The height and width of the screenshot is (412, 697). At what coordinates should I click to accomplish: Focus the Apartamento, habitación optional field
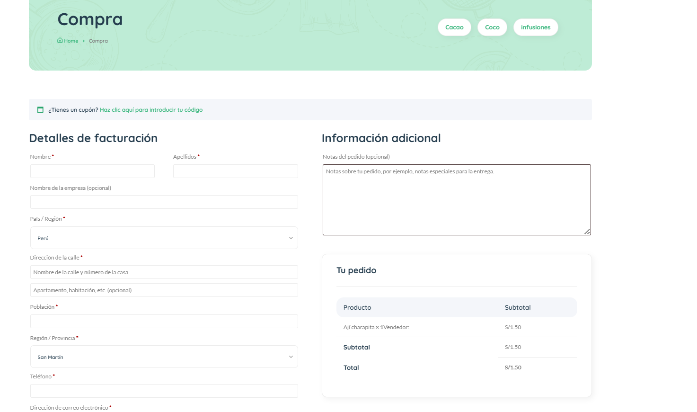[x=164, y=290]
